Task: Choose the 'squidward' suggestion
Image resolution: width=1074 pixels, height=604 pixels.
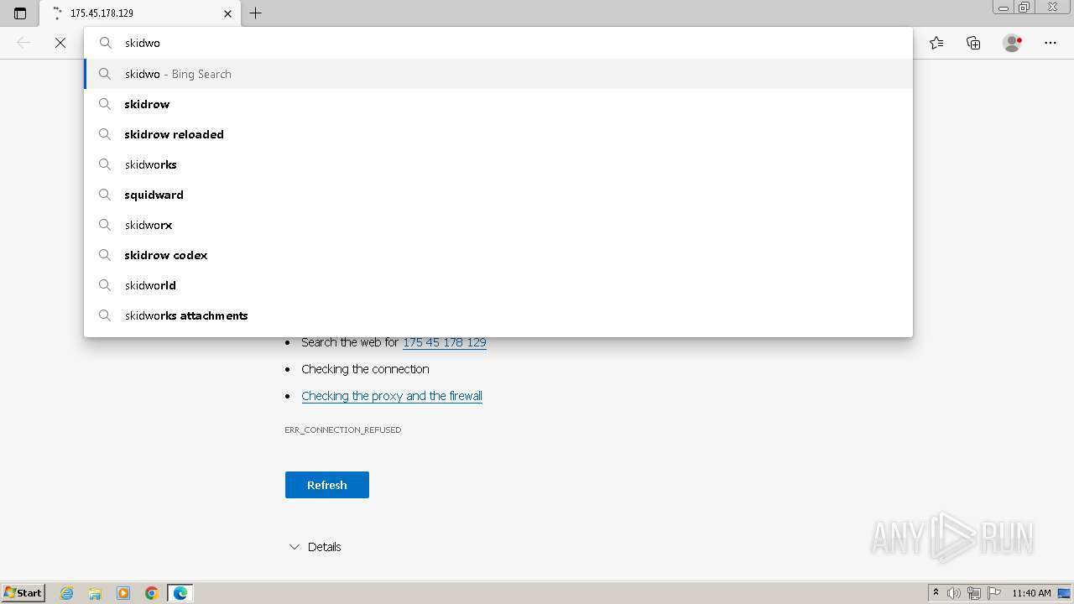Action: (x=498, y=195)
